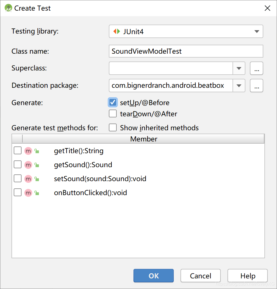Uncheck the setUp/@Before checkbox
This screenshot has width=277, height=289.
pos(112,102)
